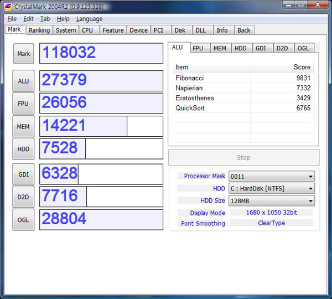Run the MEM benchmark button
This screenshot has height=299, width=332.
(23, 126)
